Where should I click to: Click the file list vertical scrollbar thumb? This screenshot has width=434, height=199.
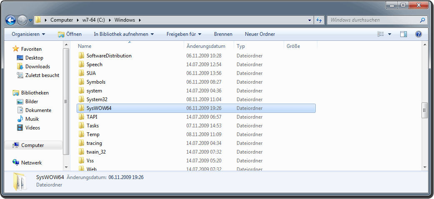pyautogui.click(x=424, y=110)
